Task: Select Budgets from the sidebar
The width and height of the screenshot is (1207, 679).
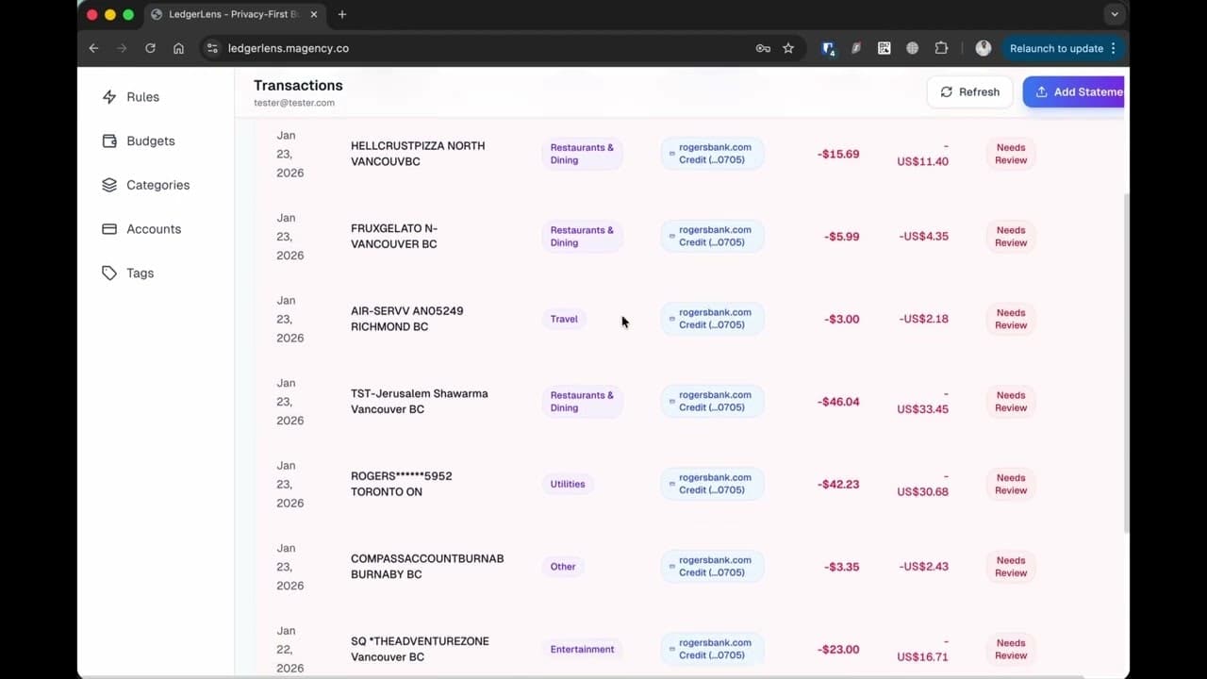Action: pos(150,141)
